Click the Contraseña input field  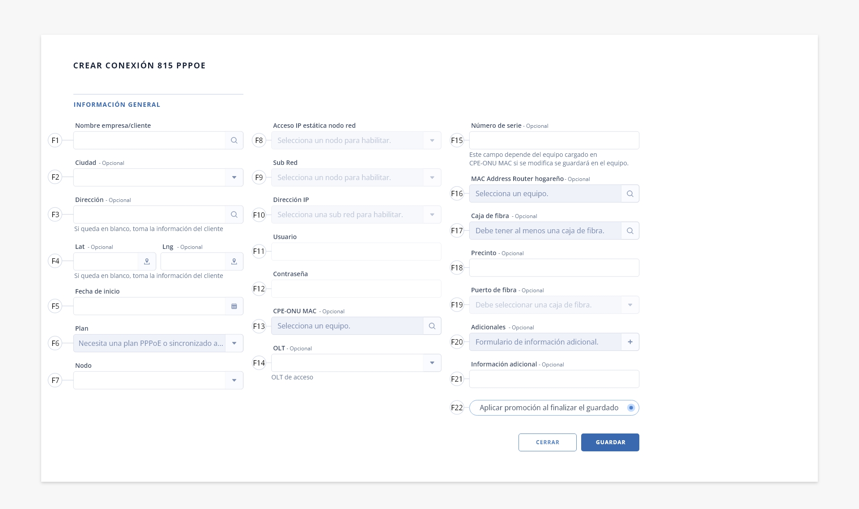(x=356, y=289)
